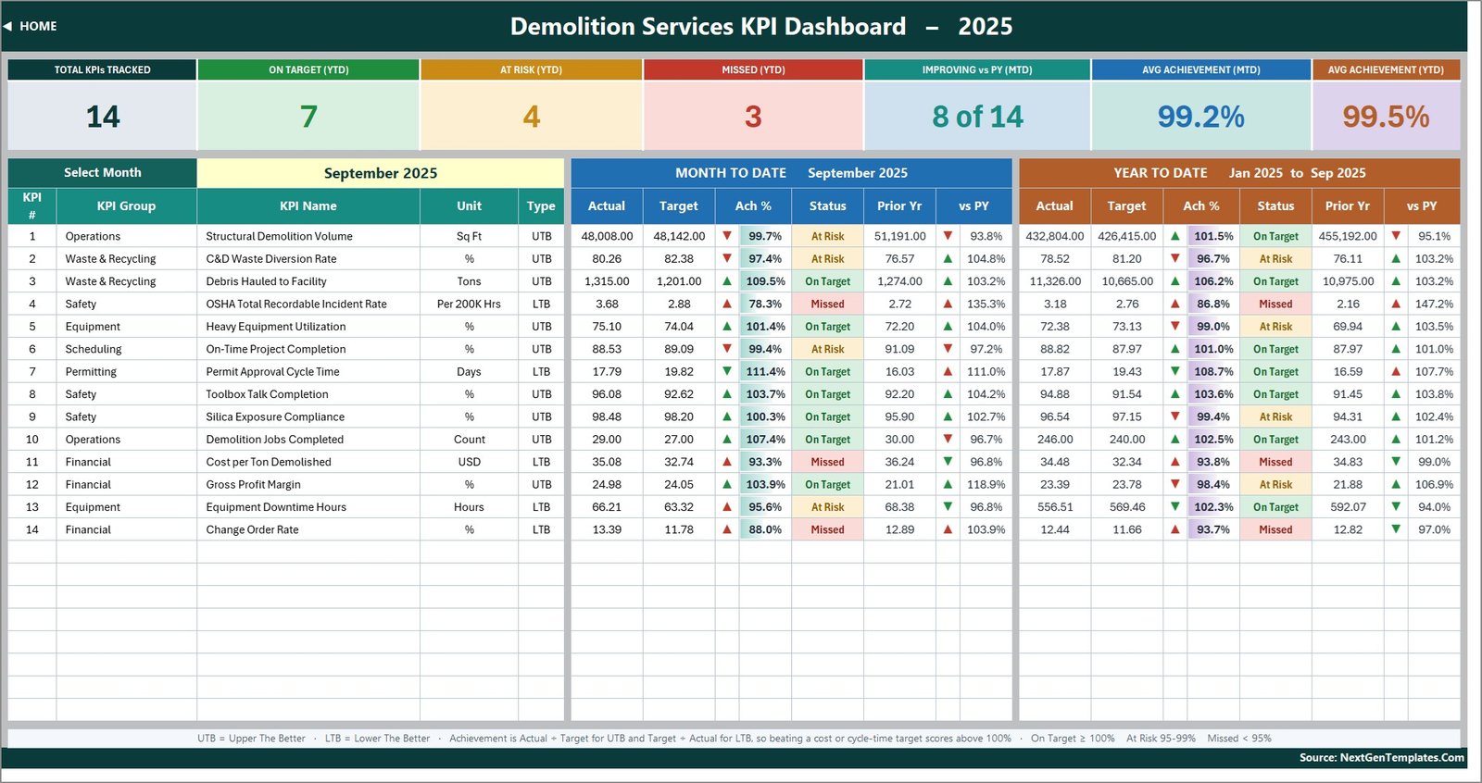Select the cell Change Order Rate
The height and width of the screenshot is (783, 1482).
[x=308, y=529]
